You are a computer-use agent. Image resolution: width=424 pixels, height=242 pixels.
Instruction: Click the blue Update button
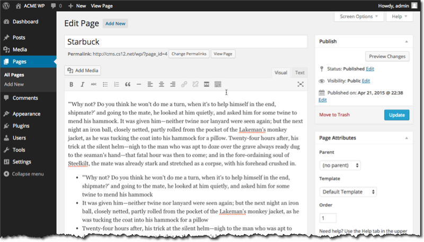(396, 115)
